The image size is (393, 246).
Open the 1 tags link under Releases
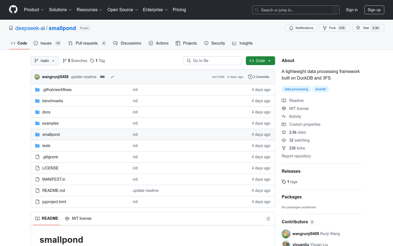290,182
